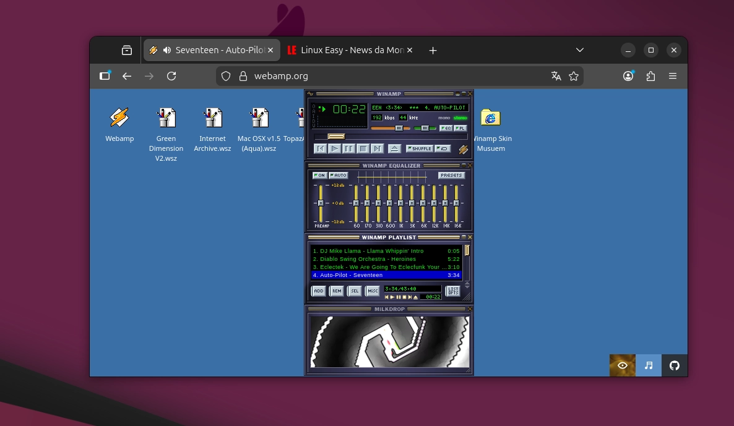
Task: Open the LIST OPTS menu in the playlist
Action: coord(452,291)
